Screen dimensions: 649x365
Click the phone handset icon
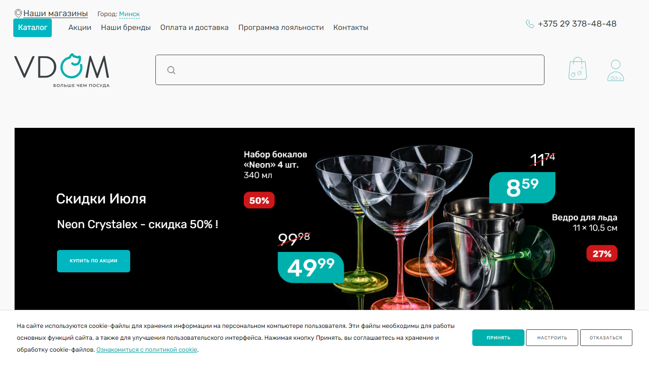(530, 24)
